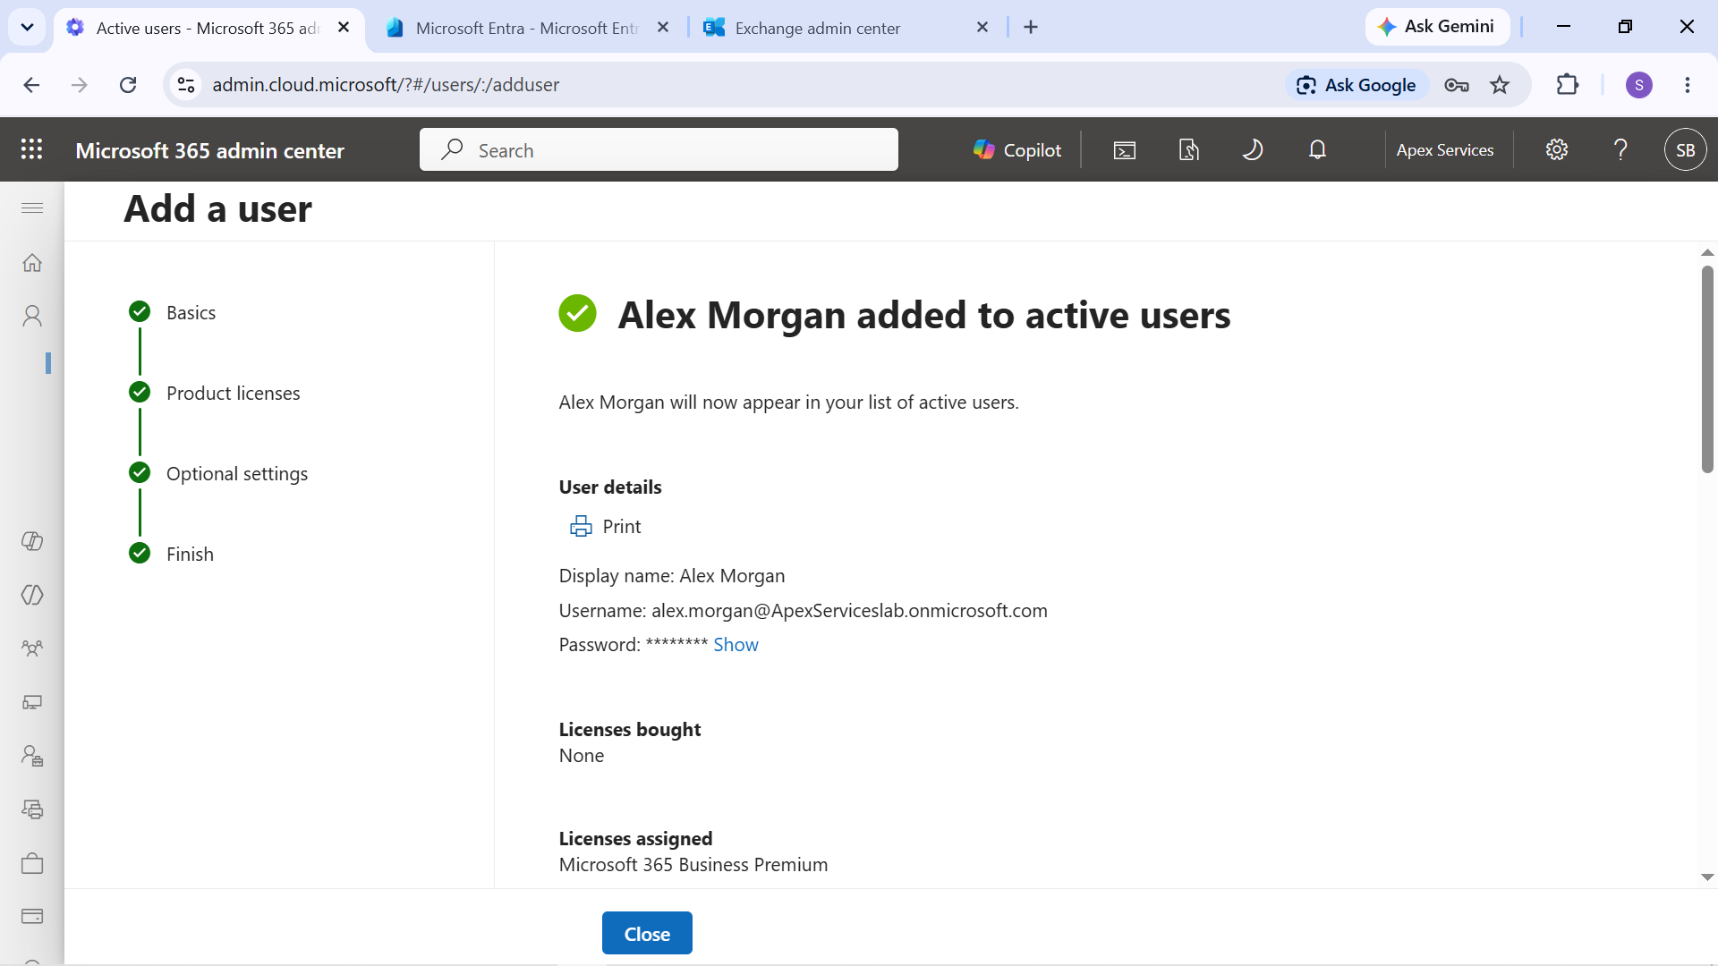The height and width of the screenshot is (966, 1718).
Task: Select the Basics wizard step
Action: pyautogui.click(x=173, y=312)
